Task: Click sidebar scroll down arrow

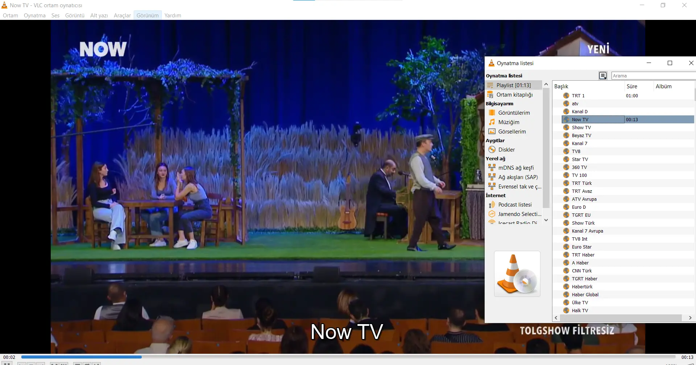Action: pos(546,220)
